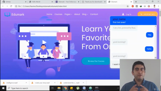Click the hero video play illustration
The height and width of the screenshot is (91, 161).
[x=44, y=42]
